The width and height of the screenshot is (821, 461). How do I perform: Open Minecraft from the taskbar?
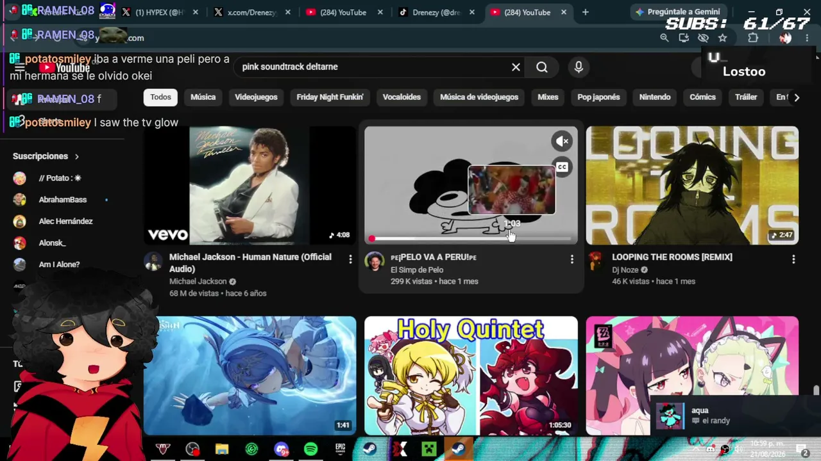click(x=428, y=449)
